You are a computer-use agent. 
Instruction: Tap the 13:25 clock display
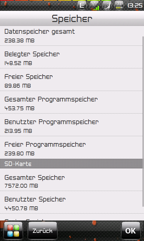tap(135, 5)
